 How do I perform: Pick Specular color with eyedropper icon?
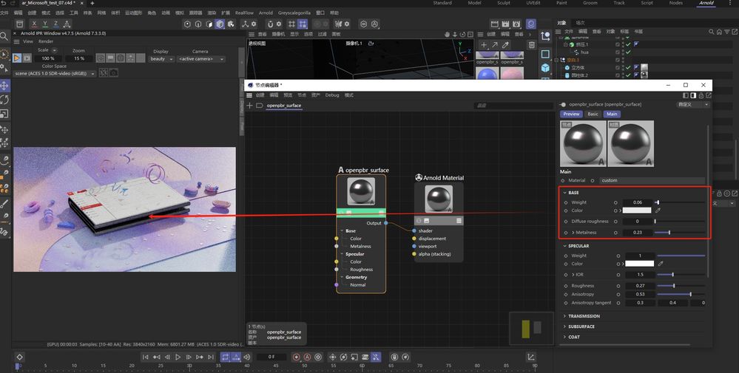pyautogui.click(x=661, y=264)
